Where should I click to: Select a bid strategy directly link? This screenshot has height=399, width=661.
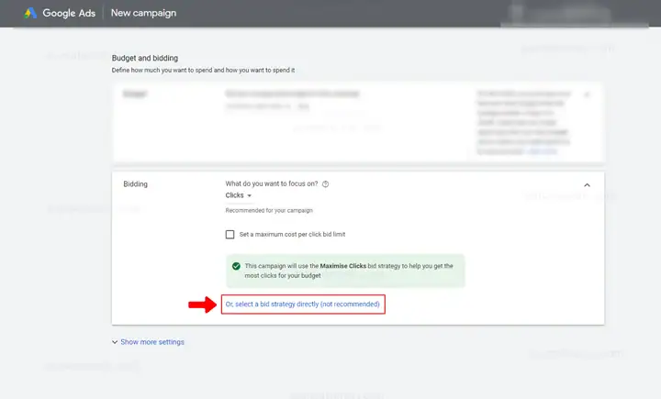[303, 305]
